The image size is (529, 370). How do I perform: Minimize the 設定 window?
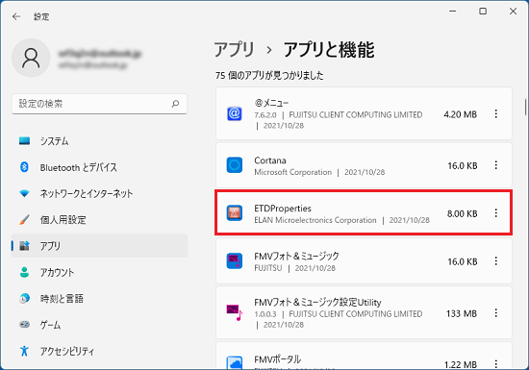[x=452, y=12]
